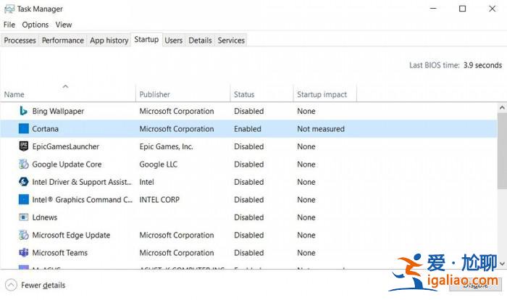The image size is (507, 300).
Task: Click Microsoft Teams' Disabled status cell
Action: coord(248,253)
